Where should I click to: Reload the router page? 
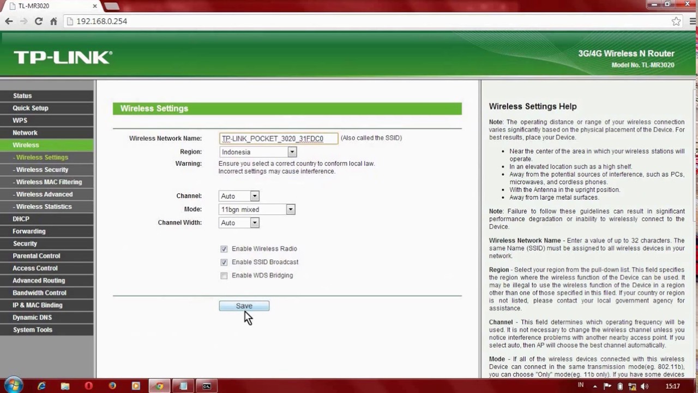(x=38, y=21)
